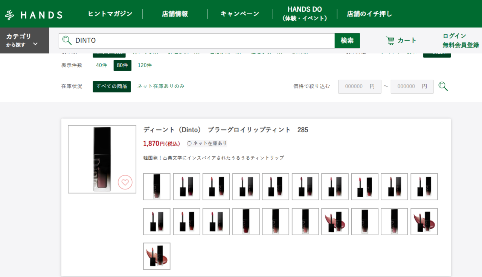Open the ブラーグロイリップティント 285 product title
This screenshot has width=482, height=277.
click(226, 130)
